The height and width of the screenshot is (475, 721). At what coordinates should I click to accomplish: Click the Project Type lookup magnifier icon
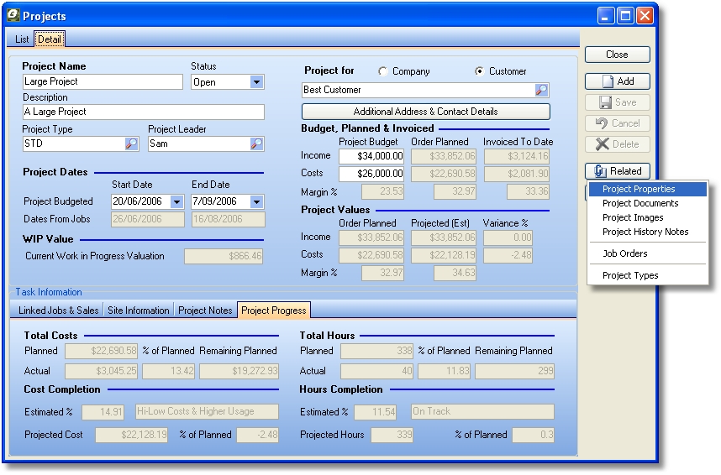tap(131, 144)
